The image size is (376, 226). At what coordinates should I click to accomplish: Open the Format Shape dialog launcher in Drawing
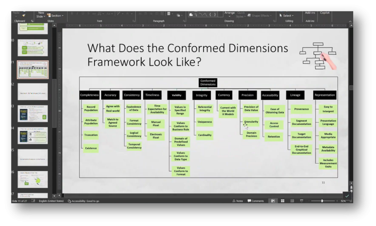click(274, 21)
